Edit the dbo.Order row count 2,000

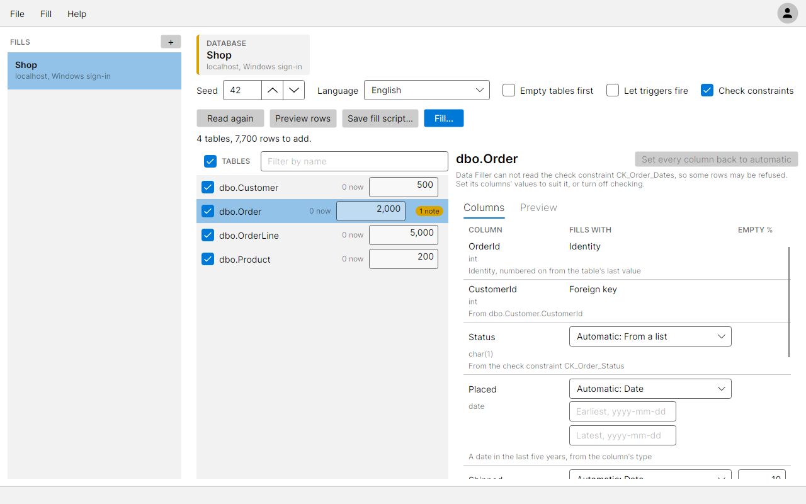click(x=371, y=211)
